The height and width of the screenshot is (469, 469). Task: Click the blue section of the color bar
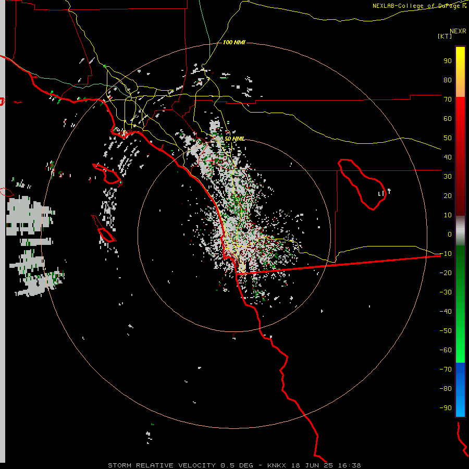460,390
